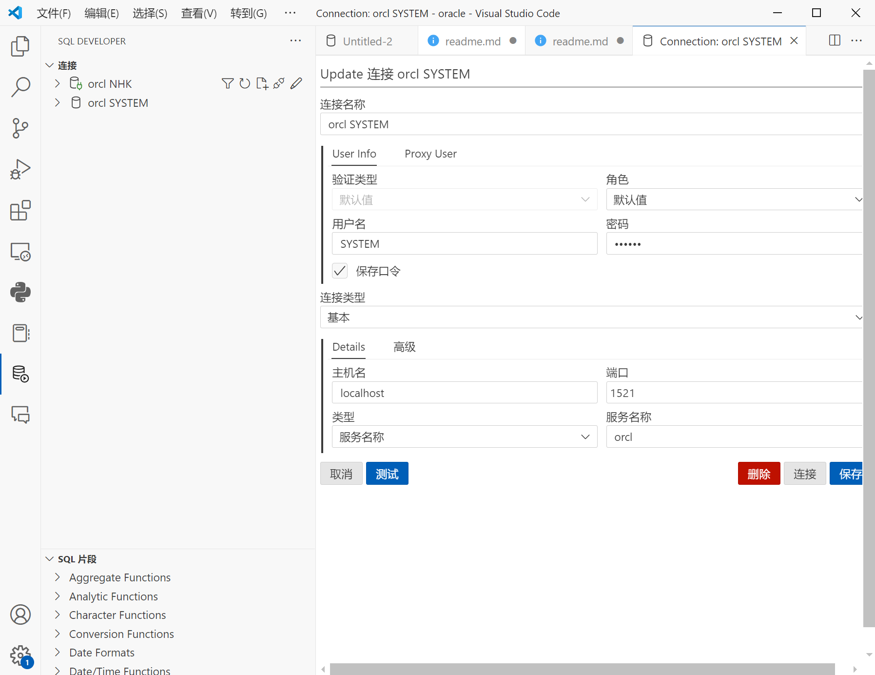Viewport: 875px width, 675px height.
Task: Switch to the first readme.md tab
Action: pyautogui.click(x=471, y=41)
